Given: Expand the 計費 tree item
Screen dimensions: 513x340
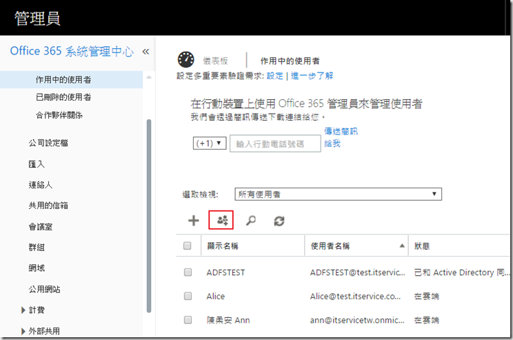Looking at the screenshot, I should (x=23, y=310).
